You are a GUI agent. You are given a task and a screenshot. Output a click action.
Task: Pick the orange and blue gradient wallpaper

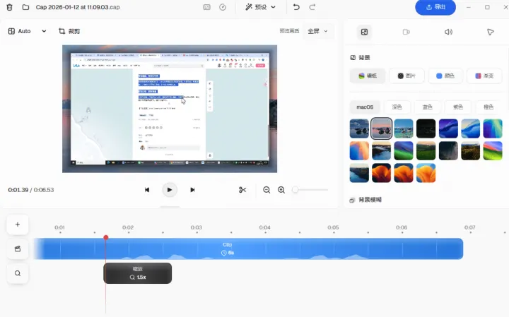[x=359, y=150]
